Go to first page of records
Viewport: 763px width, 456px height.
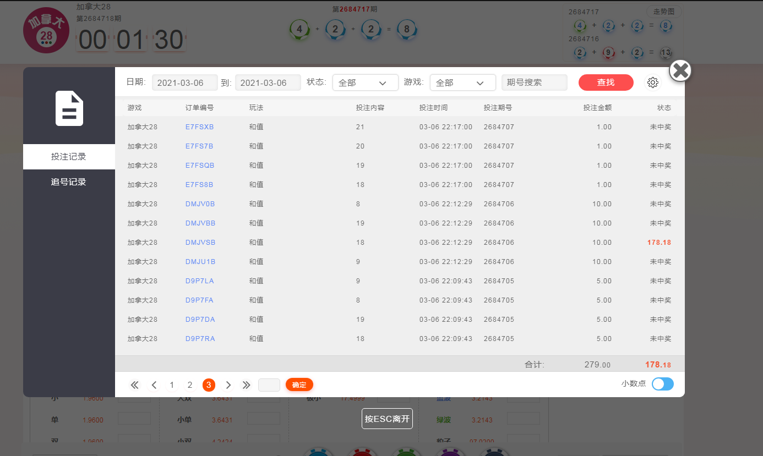pos(134,385)
